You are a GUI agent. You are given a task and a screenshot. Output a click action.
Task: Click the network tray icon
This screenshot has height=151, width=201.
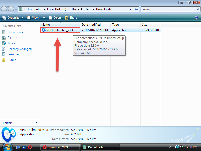coord(177,147)
